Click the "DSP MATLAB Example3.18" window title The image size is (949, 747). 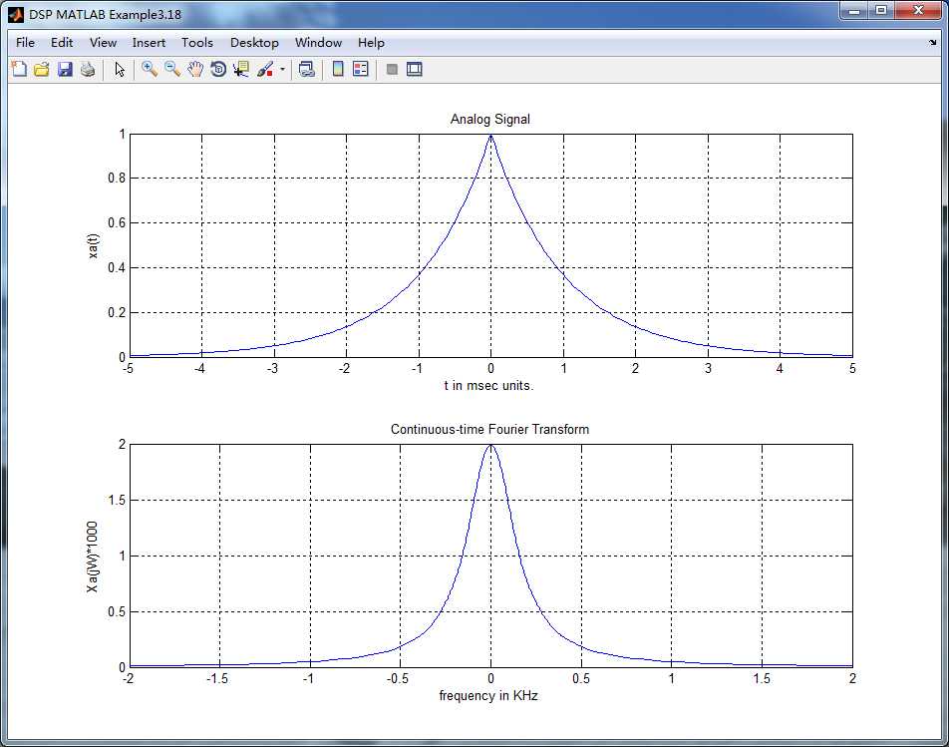tap(106, 15)
